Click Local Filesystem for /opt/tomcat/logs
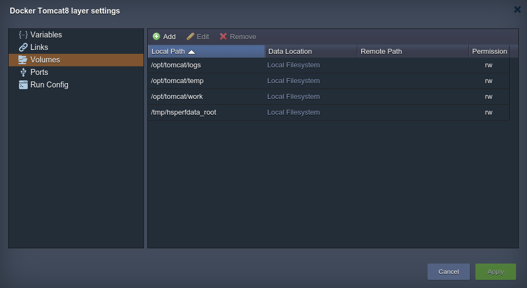Screen dimensions: 527x288 click(x=293, y=65)
